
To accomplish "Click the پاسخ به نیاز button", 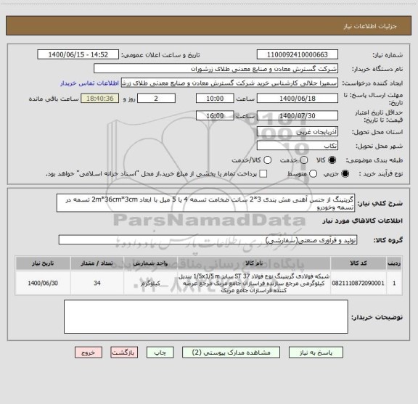I will pos(316,353).
